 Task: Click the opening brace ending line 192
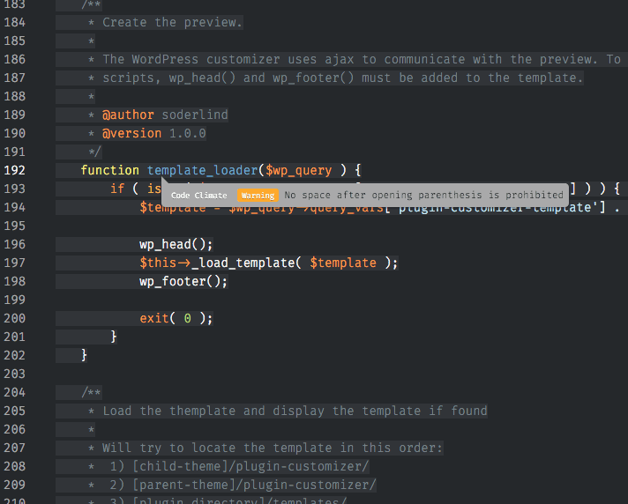[357, 170]
